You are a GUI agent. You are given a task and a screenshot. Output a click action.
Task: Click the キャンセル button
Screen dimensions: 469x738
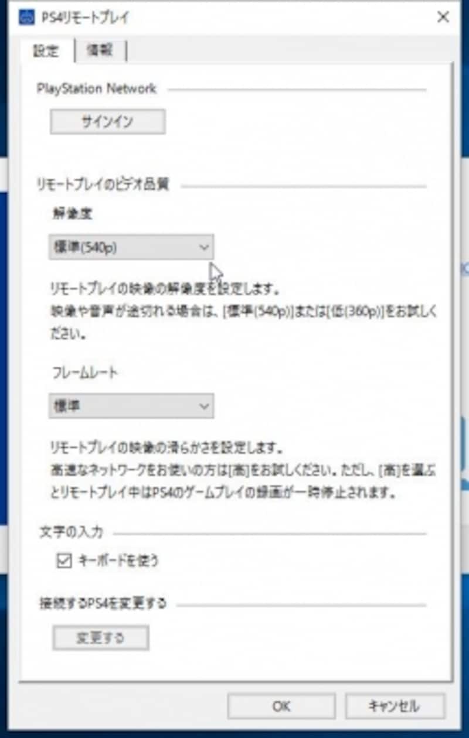(x=395, y=706)
